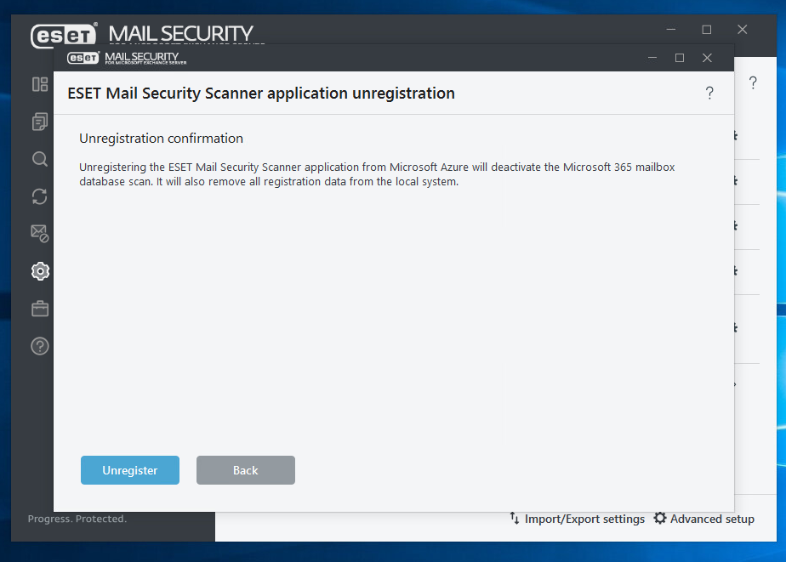Viewport: 786px width, 562px height.
Task: Click the help question mark in dialog header
Action: click(x=709, y=94)
